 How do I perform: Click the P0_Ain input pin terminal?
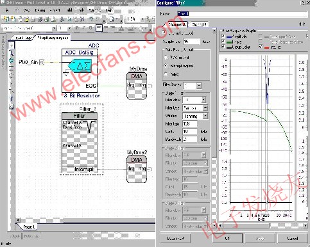[42, 62]
